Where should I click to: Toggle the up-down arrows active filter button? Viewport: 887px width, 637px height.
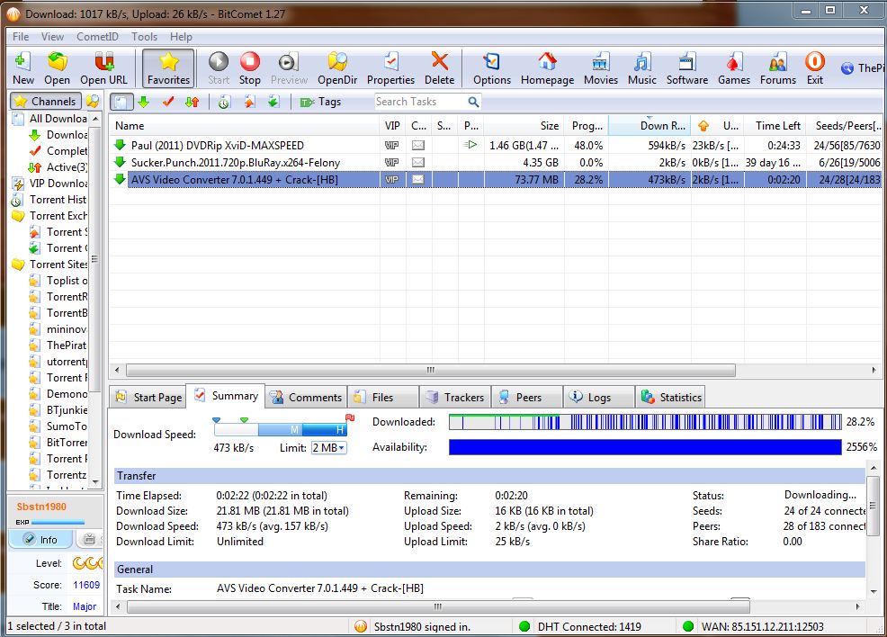(x=193, y=102)
